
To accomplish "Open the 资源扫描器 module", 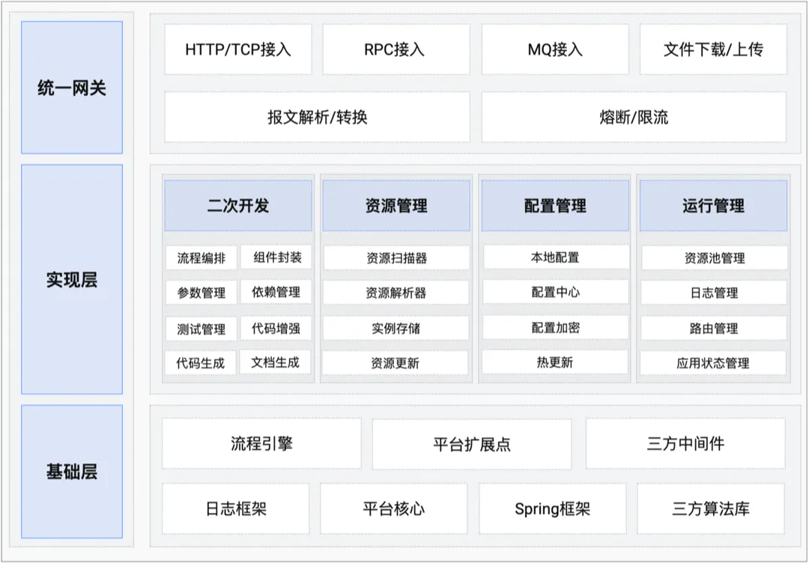I will coord(395,258).
